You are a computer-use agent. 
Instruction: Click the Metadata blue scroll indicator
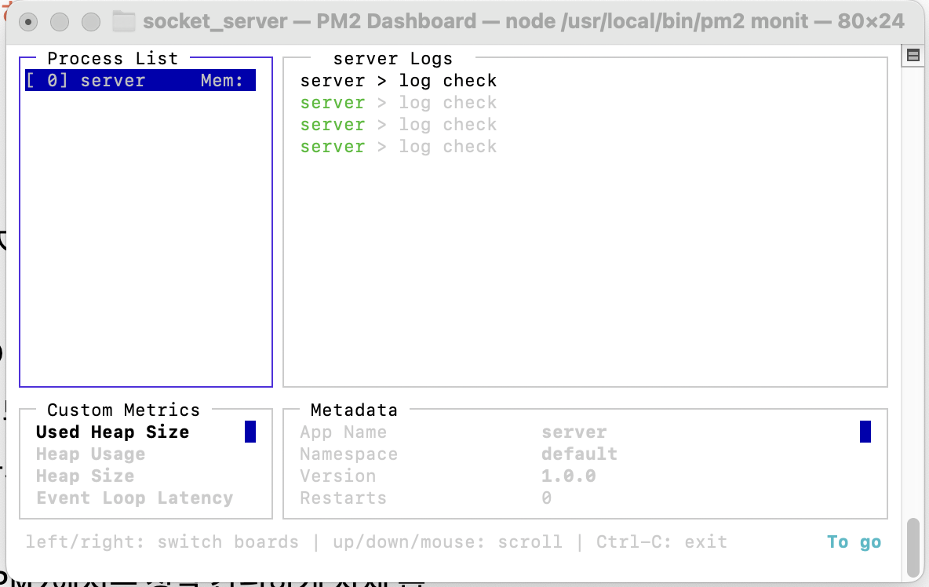865,431
